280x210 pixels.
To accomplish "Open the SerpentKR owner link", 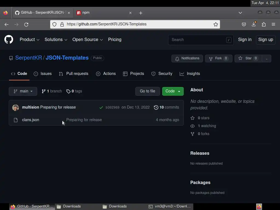I will click(28, 58).
